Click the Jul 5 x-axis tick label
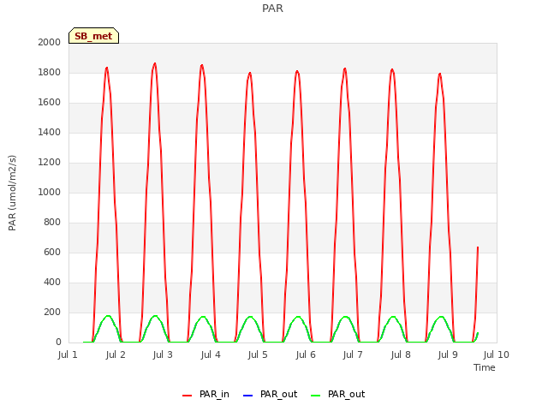548x411 pixels. click(x=258, y=354)
